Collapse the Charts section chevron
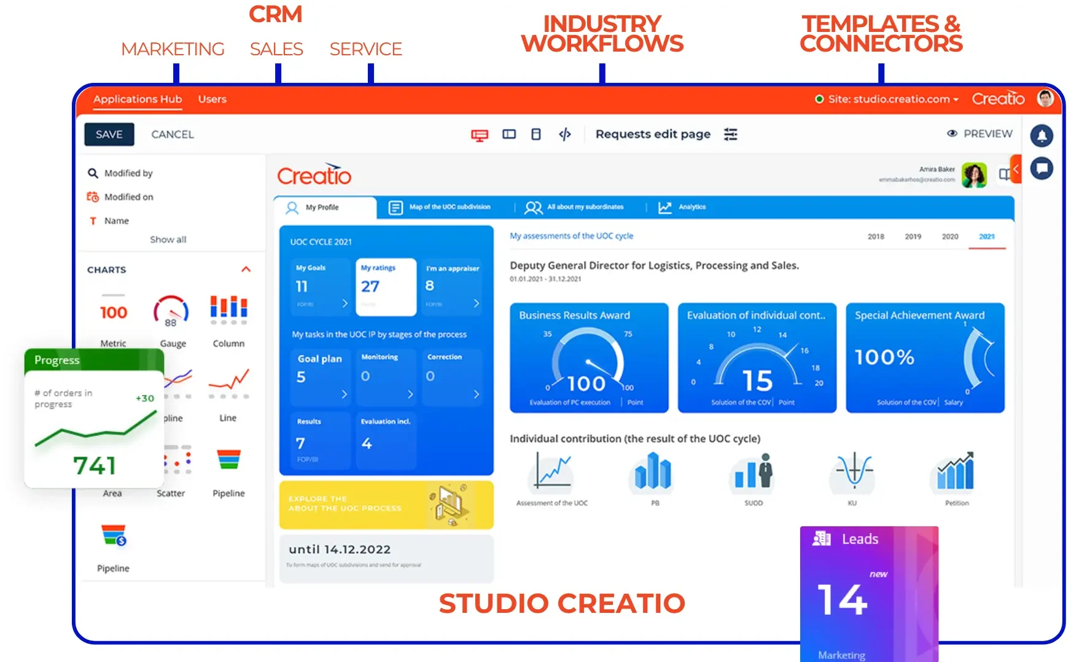Screen dimensions: 1071x662 (x=246, y=270)
